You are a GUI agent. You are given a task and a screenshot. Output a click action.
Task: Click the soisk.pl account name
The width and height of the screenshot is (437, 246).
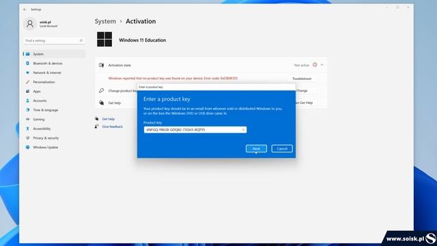(45, 22)
